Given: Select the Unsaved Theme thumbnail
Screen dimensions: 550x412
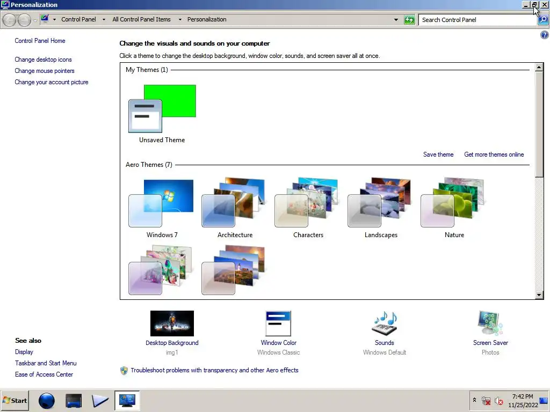Looking at the screenshot, I should pos(162,108).
